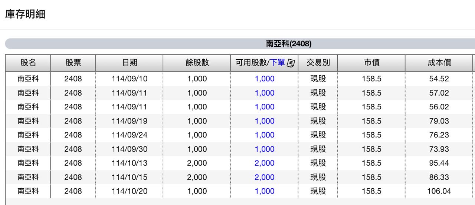The height and width of the screenshot is (205, 475).
Task: Open available shares link for 114/09/10 row
Action: coord(264,79)
